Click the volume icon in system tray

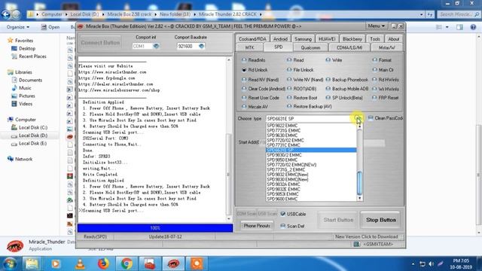[432, 264]
